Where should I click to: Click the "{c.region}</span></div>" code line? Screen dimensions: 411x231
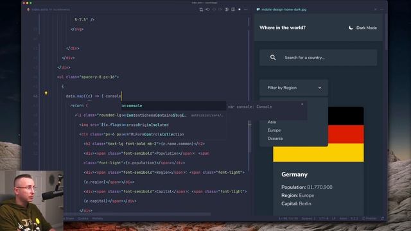point(109,182)
